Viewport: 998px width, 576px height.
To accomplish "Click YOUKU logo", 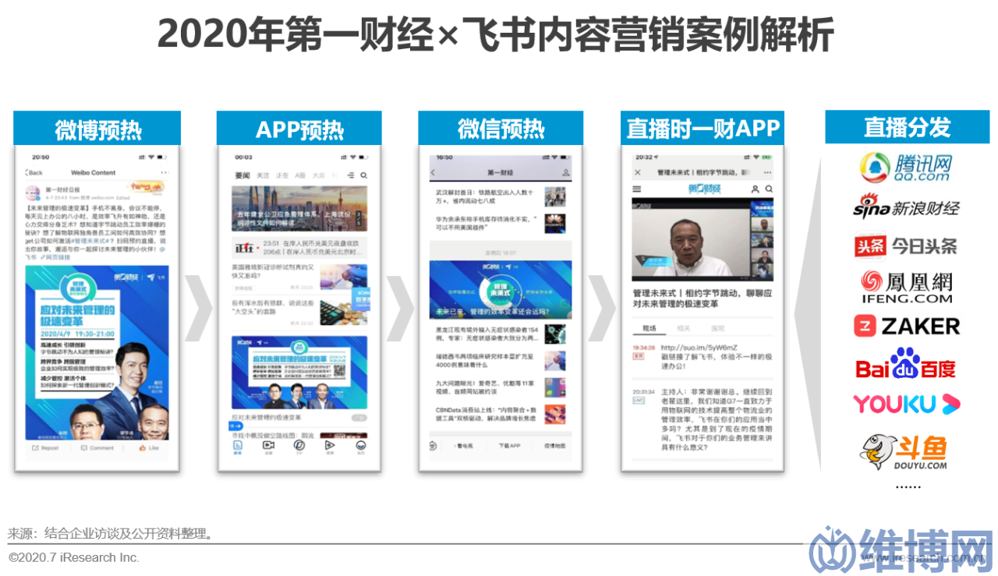I will click(x=906, y=404).
